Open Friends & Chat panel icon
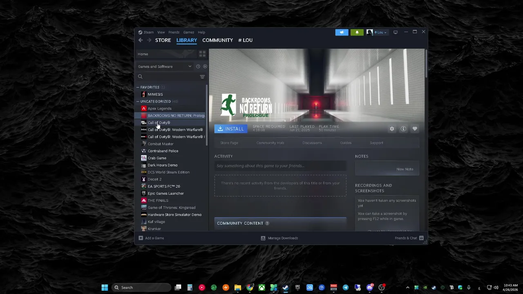This screenshot has height=294, width=523. 421,238
